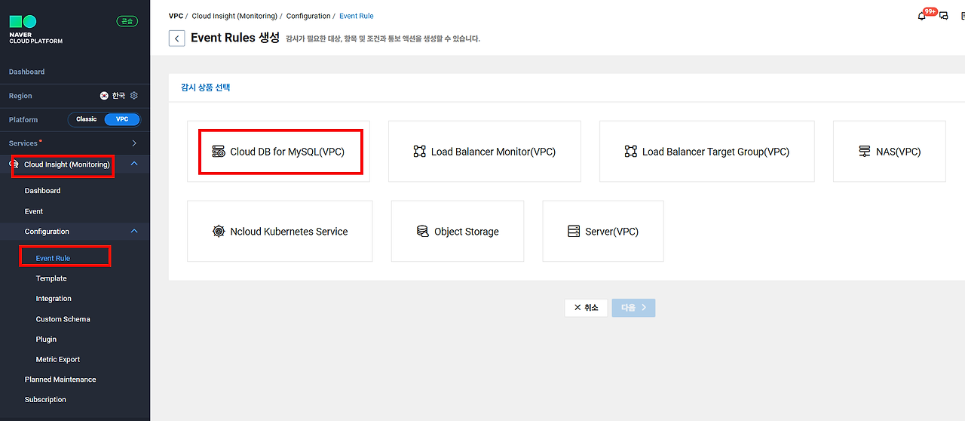Click the Load Balancer Target Group icon

[631, 152]
